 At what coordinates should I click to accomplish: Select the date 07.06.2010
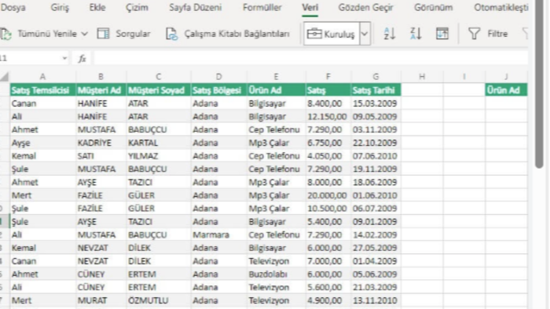click(376, 156)
